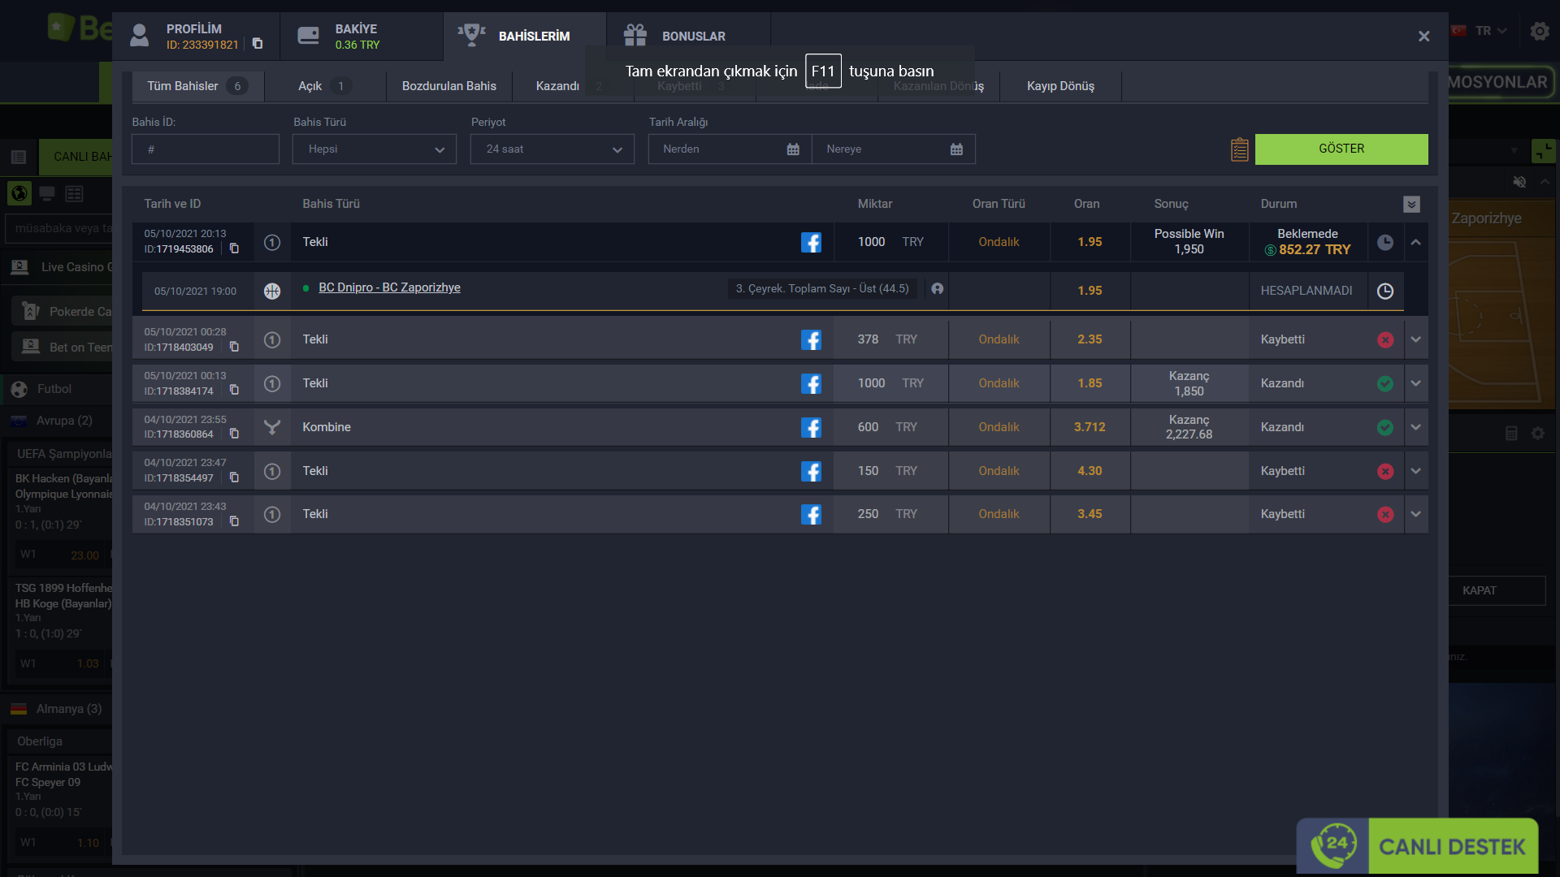Open settings gear in top right corner
1560x877 pixels.
(1539, 31)
